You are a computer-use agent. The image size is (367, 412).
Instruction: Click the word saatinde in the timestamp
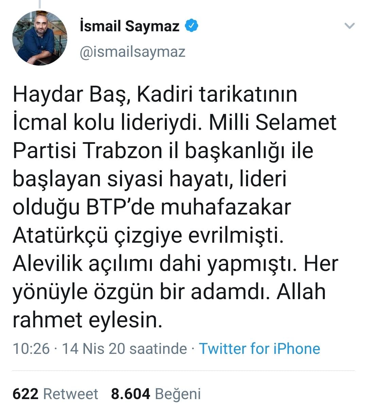(x=158, y=349)
